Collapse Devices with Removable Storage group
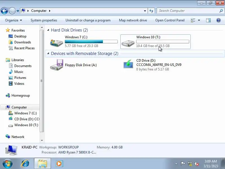225x169 pixels. tap(48, 54)
